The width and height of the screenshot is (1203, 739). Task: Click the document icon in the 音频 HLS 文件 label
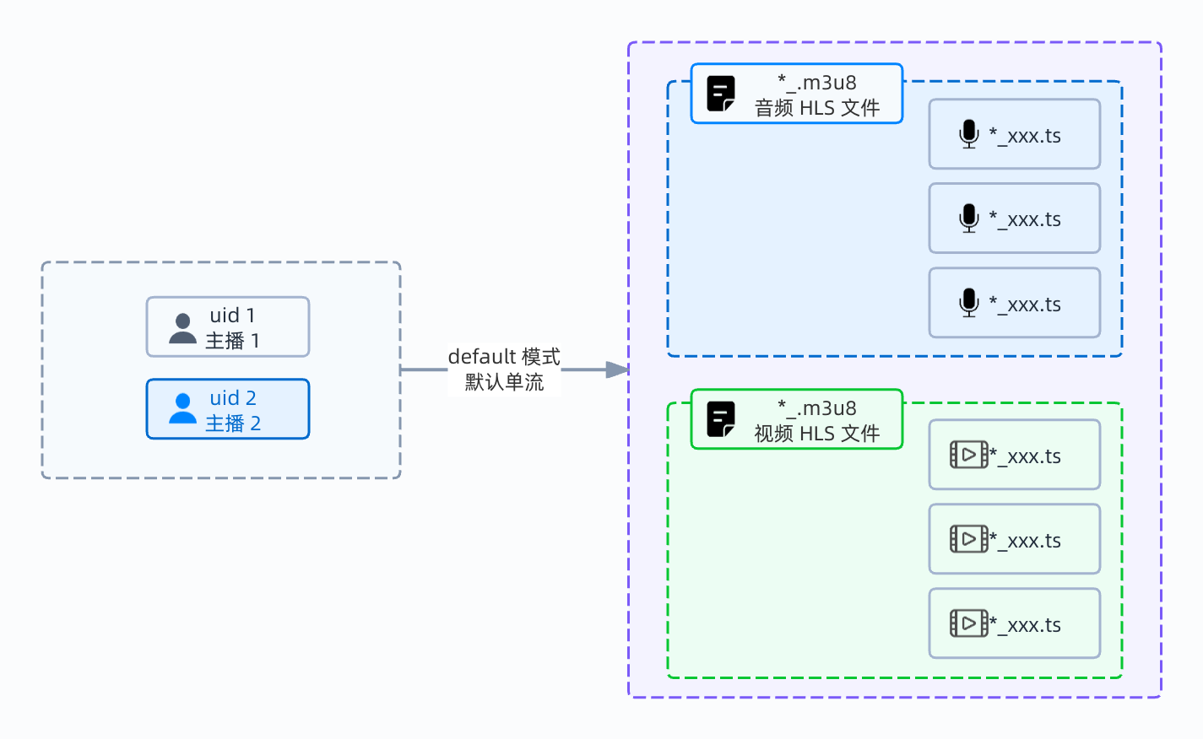721,94
